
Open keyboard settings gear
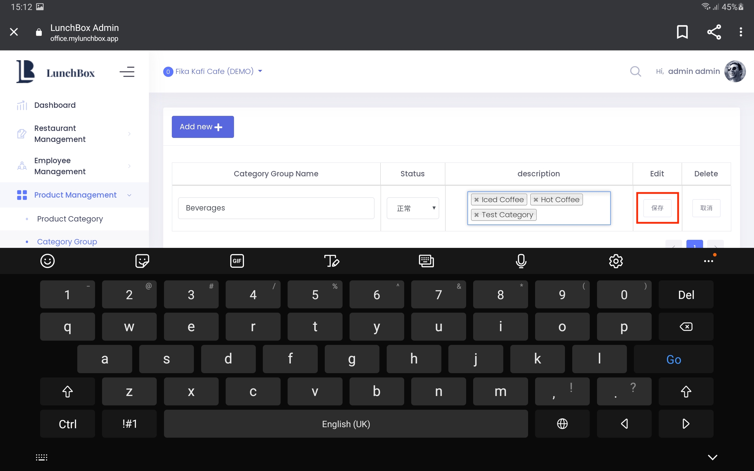[616, 261]
